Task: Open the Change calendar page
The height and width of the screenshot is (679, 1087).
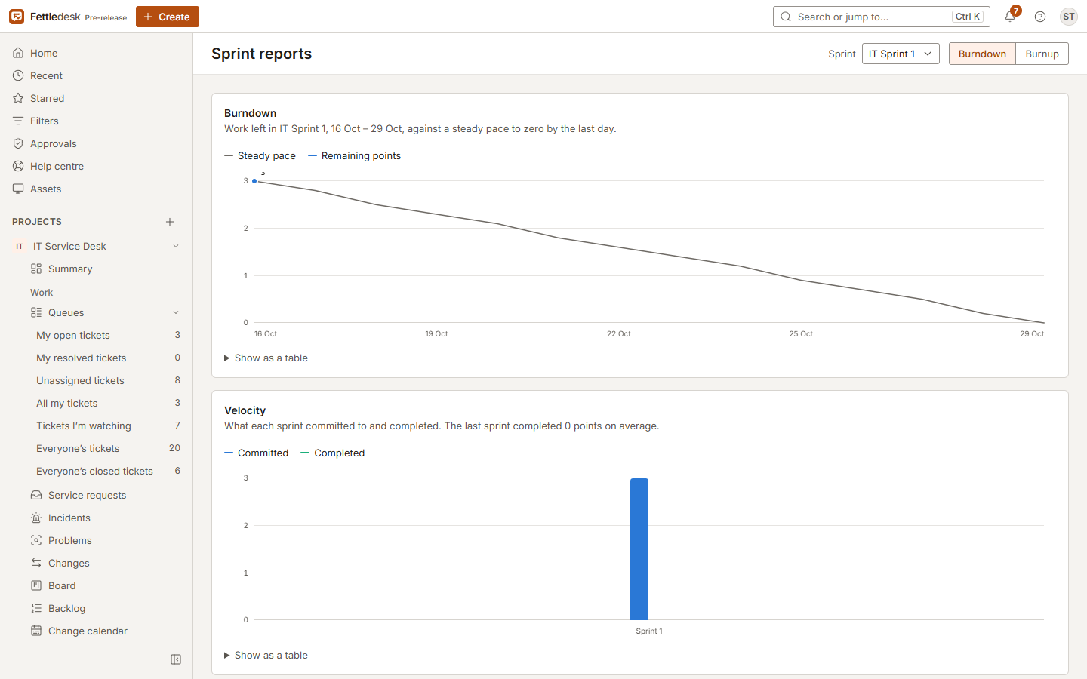Action: click(x=105, y=631)
